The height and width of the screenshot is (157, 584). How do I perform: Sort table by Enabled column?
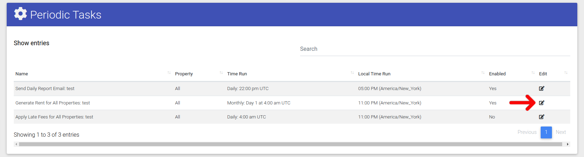coord(497,74)
